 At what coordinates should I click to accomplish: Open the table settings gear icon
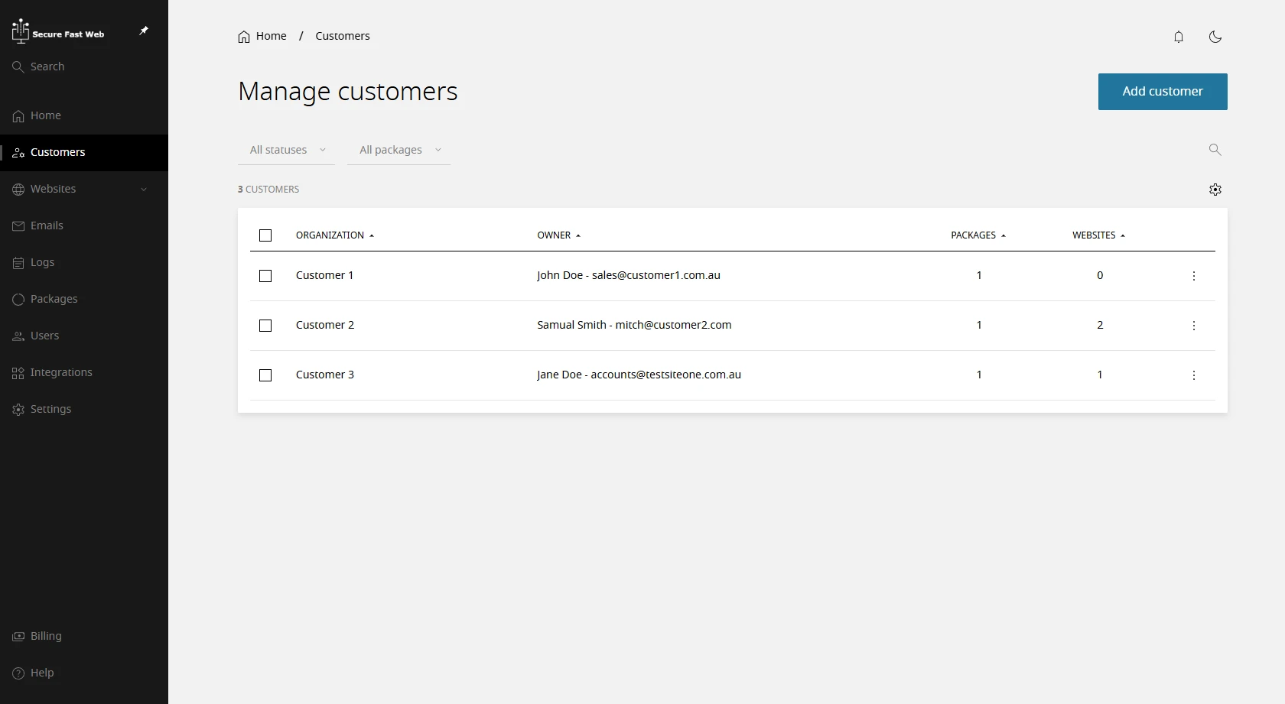click(x=1215, y=190)
